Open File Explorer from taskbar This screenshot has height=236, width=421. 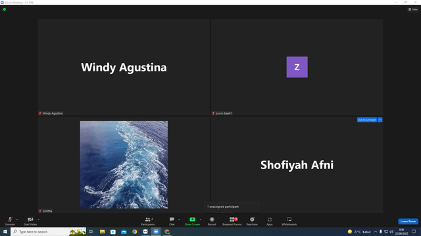pos(103,231)
